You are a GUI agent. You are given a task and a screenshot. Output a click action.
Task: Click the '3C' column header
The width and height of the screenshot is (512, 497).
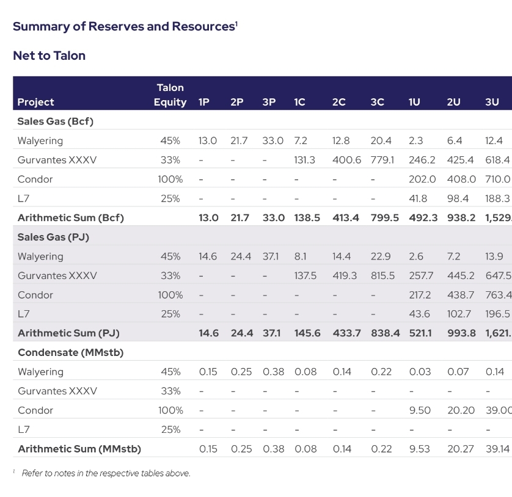[x=377, y=102]
